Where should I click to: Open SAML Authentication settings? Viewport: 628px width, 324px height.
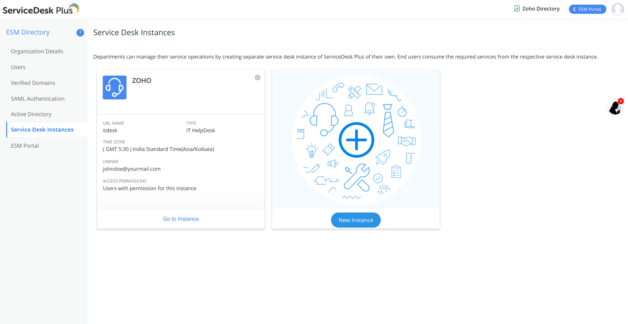click(x=38, y=99)
